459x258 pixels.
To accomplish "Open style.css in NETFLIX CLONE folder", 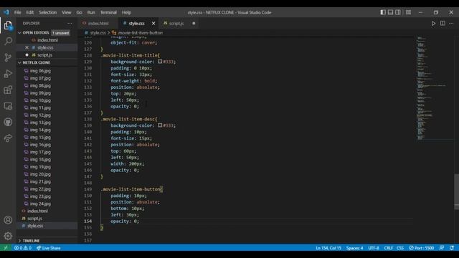I will pyautogui.click(x=35, y=226).
